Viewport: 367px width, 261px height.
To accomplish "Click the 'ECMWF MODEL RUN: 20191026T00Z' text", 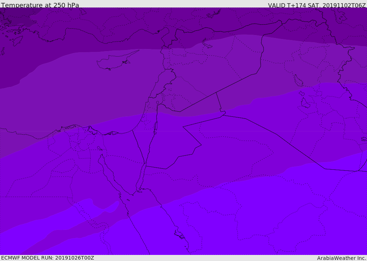I will pos(48,258).
